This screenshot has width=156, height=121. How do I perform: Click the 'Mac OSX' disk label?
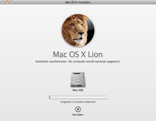coord(78,90)
